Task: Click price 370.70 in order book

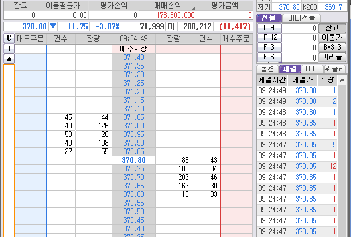Action: click(x=133, y=178)
